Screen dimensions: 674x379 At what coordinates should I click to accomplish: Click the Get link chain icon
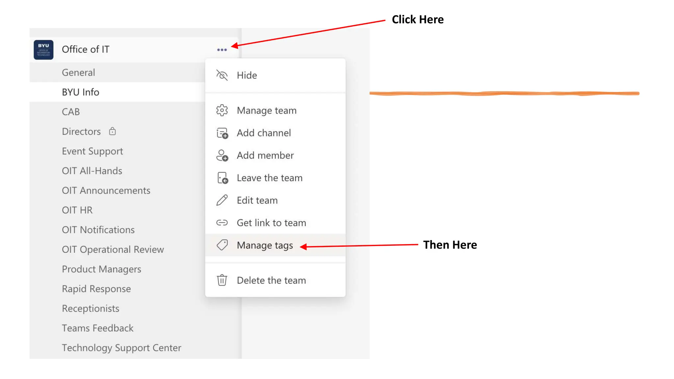(222, 223)
